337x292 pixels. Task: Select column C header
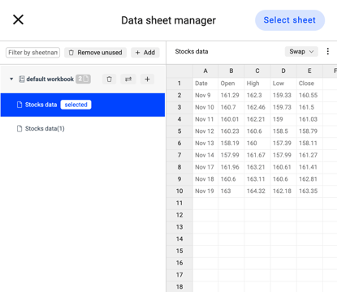click(257, 71)
